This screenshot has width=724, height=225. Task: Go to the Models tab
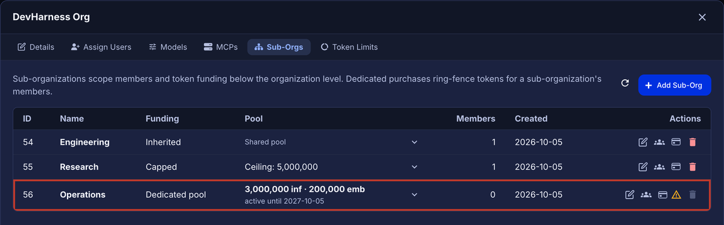coord(168,47)
